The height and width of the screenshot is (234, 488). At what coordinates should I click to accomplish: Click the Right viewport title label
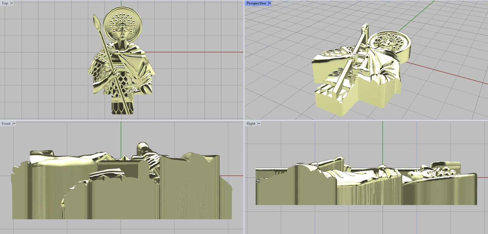(x=251, y=124)
